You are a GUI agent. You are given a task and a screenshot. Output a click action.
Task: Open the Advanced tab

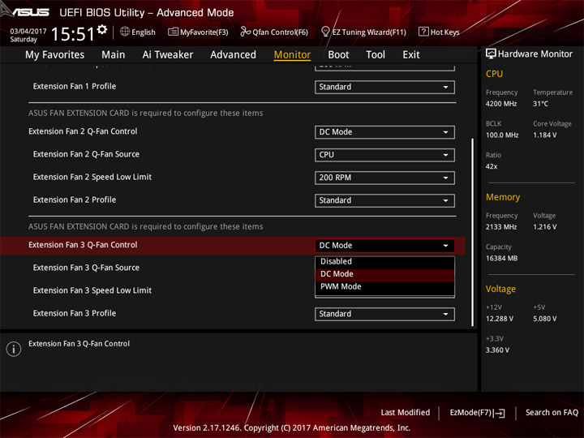point(233,55)
